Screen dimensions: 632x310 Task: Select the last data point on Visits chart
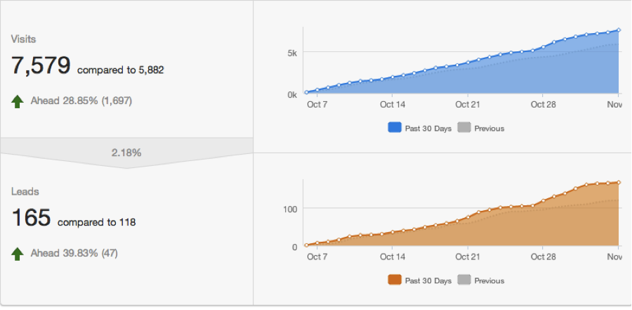pyautogui.click(x=619, y=30)
